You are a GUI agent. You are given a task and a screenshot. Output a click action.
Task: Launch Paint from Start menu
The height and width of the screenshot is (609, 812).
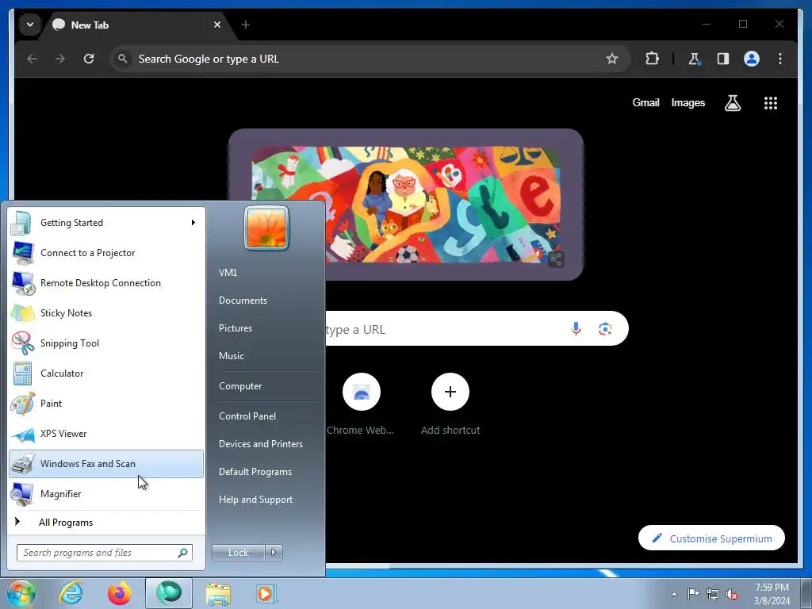tap(107, 404)
